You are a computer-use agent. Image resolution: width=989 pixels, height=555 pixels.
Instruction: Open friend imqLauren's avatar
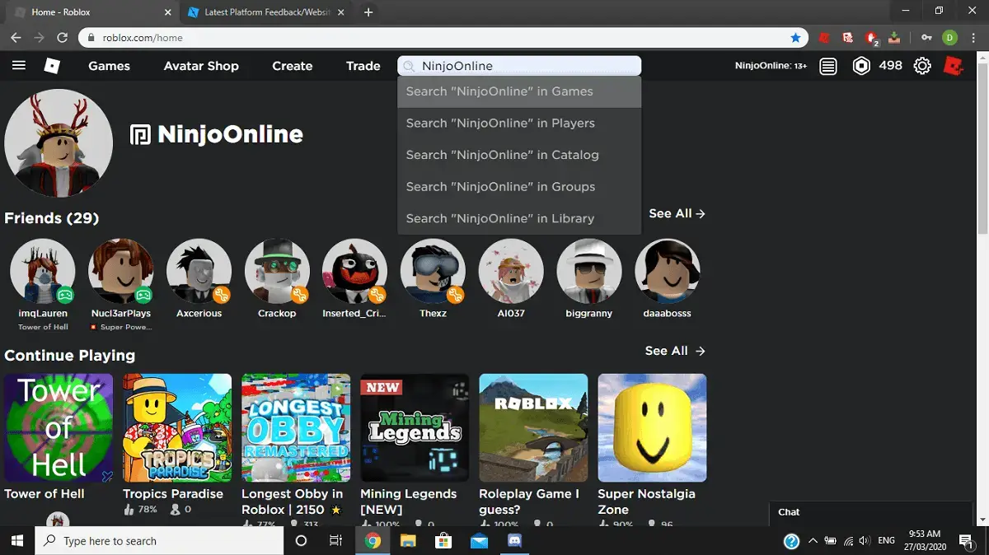(43, 272)
